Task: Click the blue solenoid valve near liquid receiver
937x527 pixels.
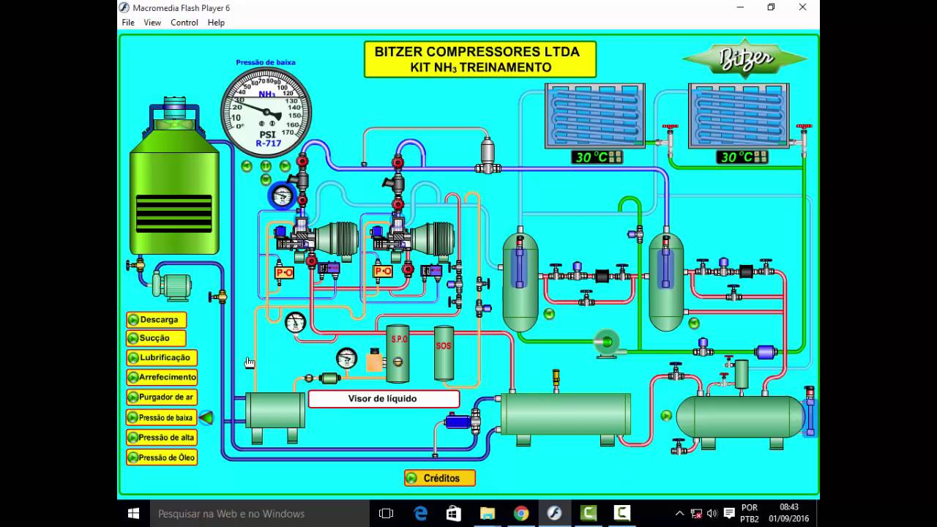Action: click(x=458, y=421)
